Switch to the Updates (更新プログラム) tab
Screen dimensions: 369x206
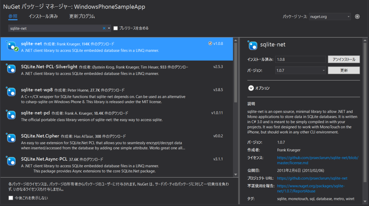pos(82,16)
